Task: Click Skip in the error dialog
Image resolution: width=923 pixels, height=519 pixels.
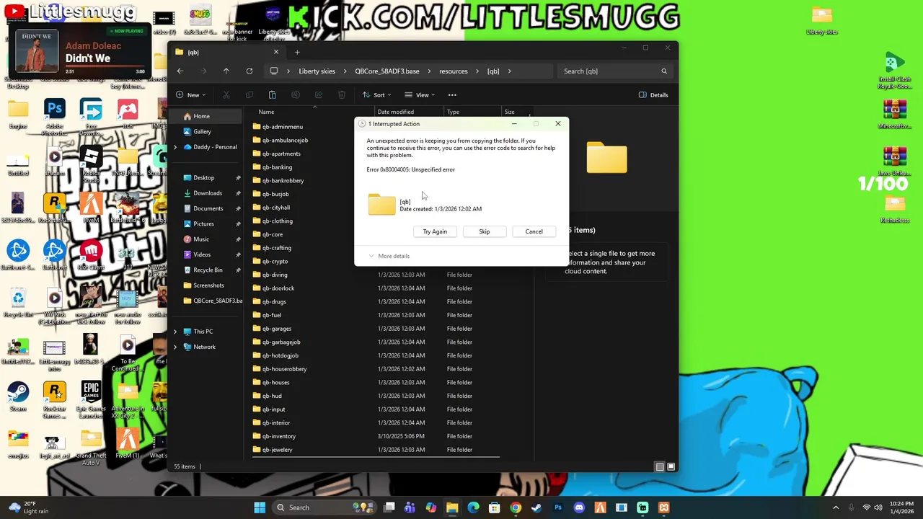Action: pyautogui.click(x=485, y=231)
